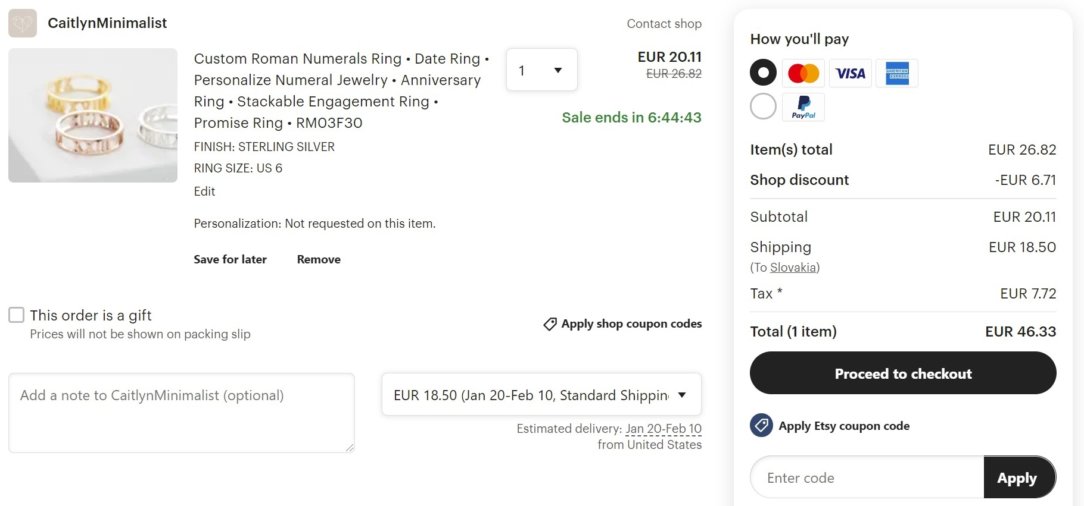
Task: Apply the entered coupon code
Action: point(1017,477)
